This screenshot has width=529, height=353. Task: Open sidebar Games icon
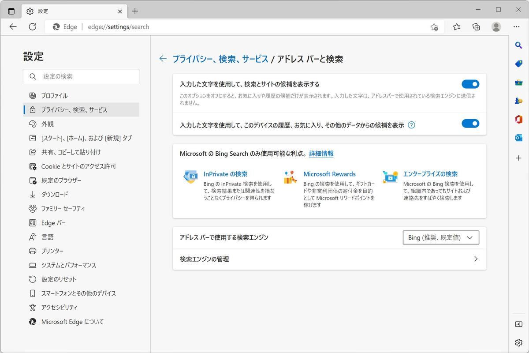point(518,101)
